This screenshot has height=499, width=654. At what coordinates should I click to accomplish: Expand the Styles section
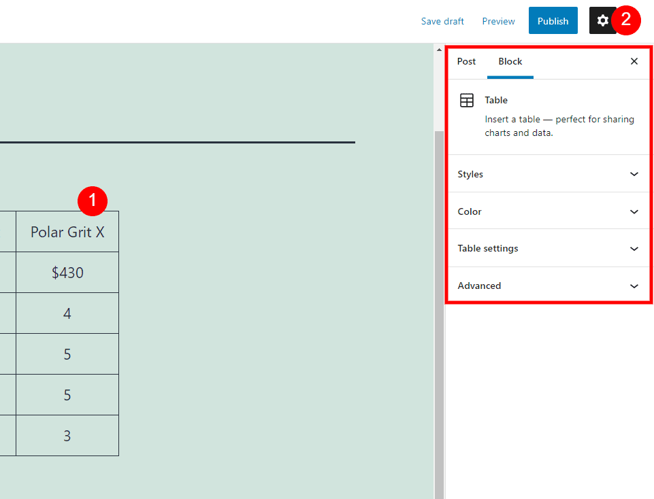[x=548, y=174]
